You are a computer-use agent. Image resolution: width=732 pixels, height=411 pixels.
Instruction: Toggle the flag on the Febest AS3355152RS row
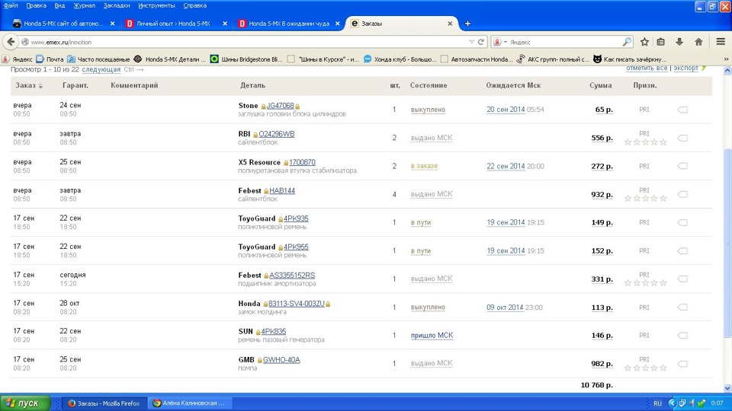[x=682, y=279]
